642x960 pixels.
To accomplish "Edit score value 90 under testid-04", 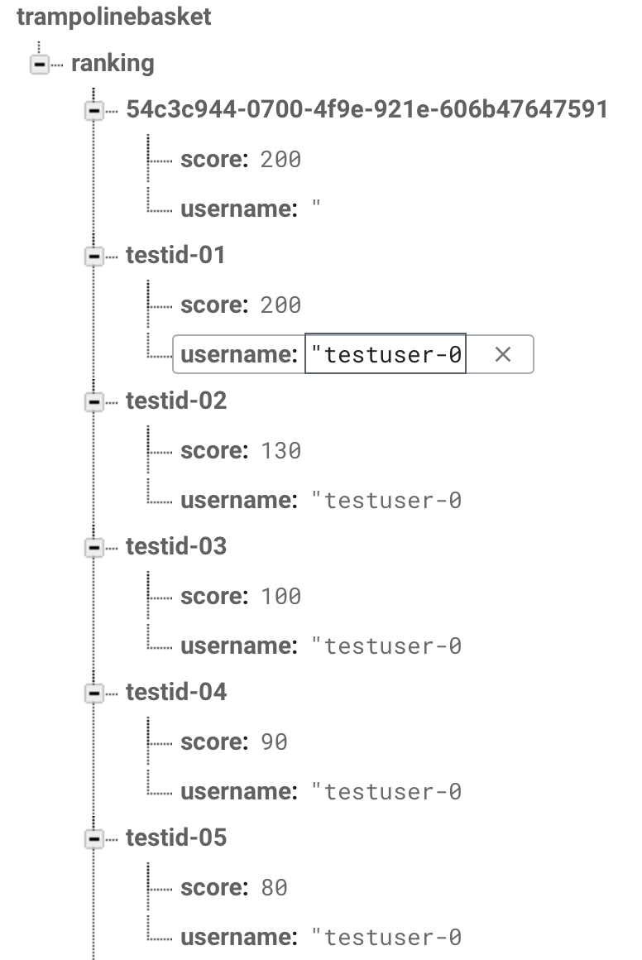I will pyautogui.click(x=274, y=742).
